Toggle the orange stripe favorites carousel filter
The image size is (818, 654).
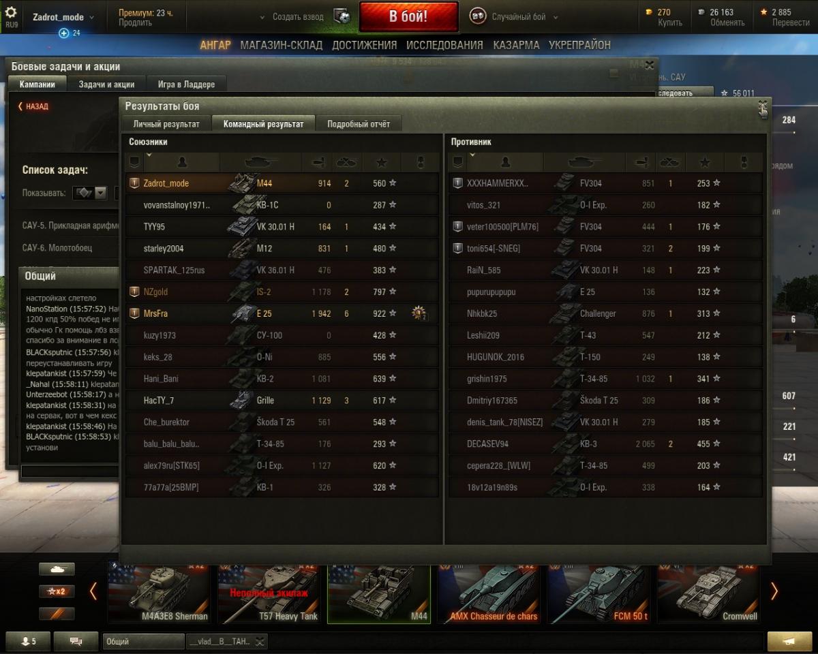57,614
